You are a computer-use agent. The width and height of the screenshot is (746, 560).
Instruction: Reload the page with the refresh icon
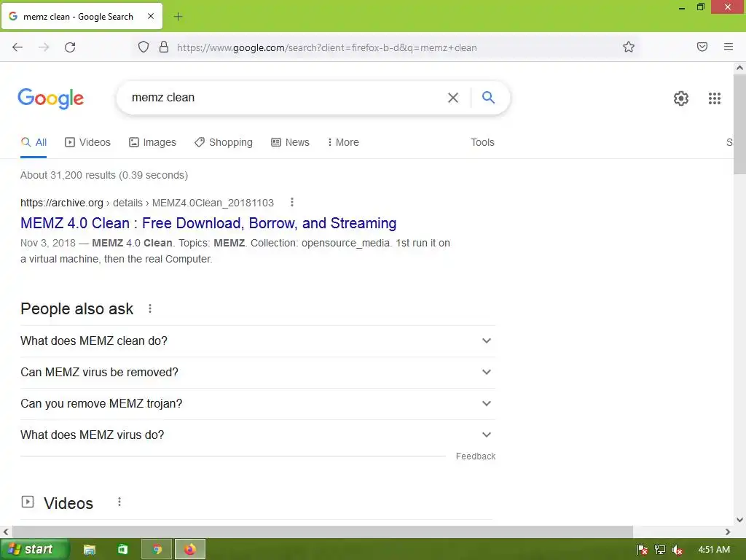(70, 47)
